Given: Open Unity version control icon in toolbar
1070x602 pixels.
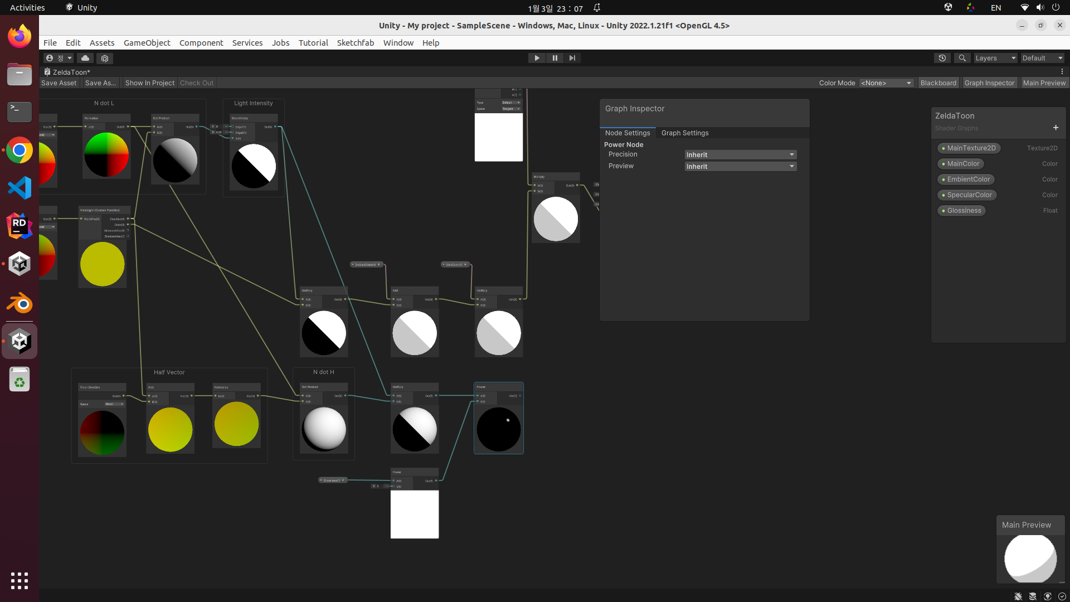Looking at the screenshot, I should (105, 58).
